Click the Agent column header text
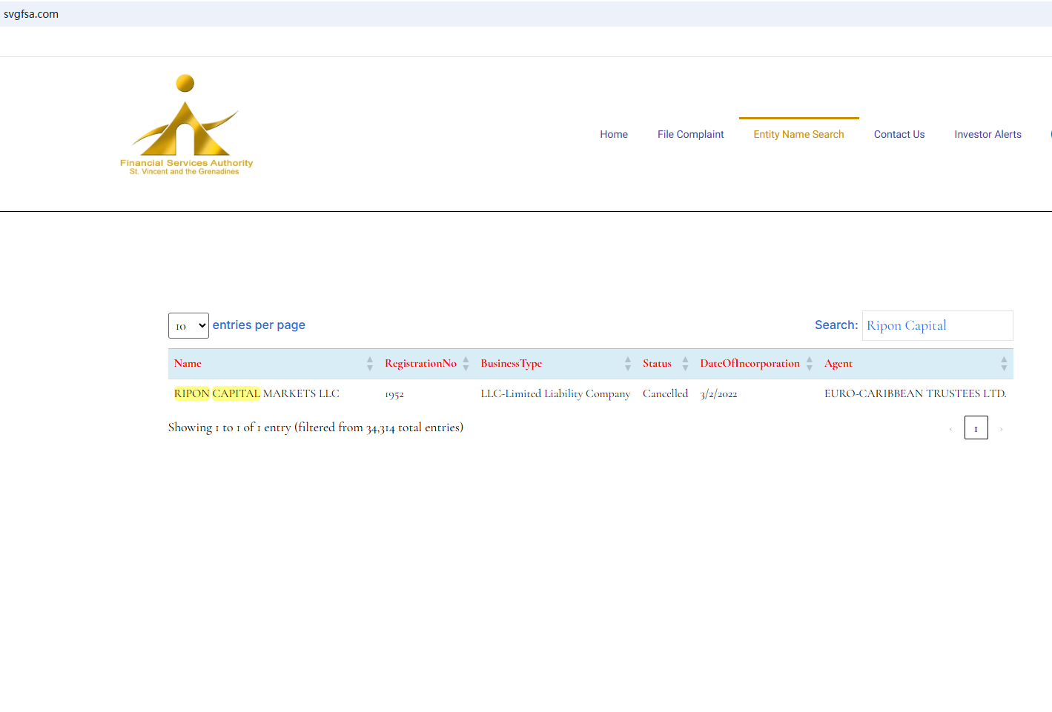1052x712 pixels. [x=838, y=363]
